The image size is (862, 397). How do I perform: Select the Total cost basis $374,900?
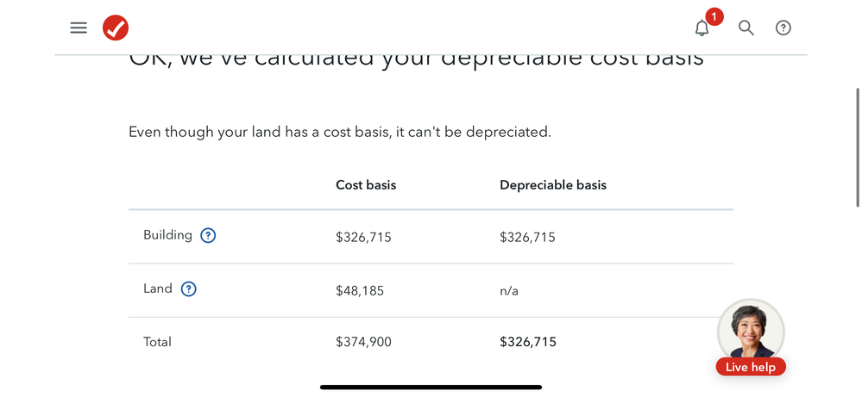coord(363,342)
